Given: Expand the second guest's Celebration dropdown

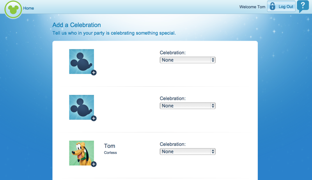Looking at the screenshot, I should tap(188, 106).
